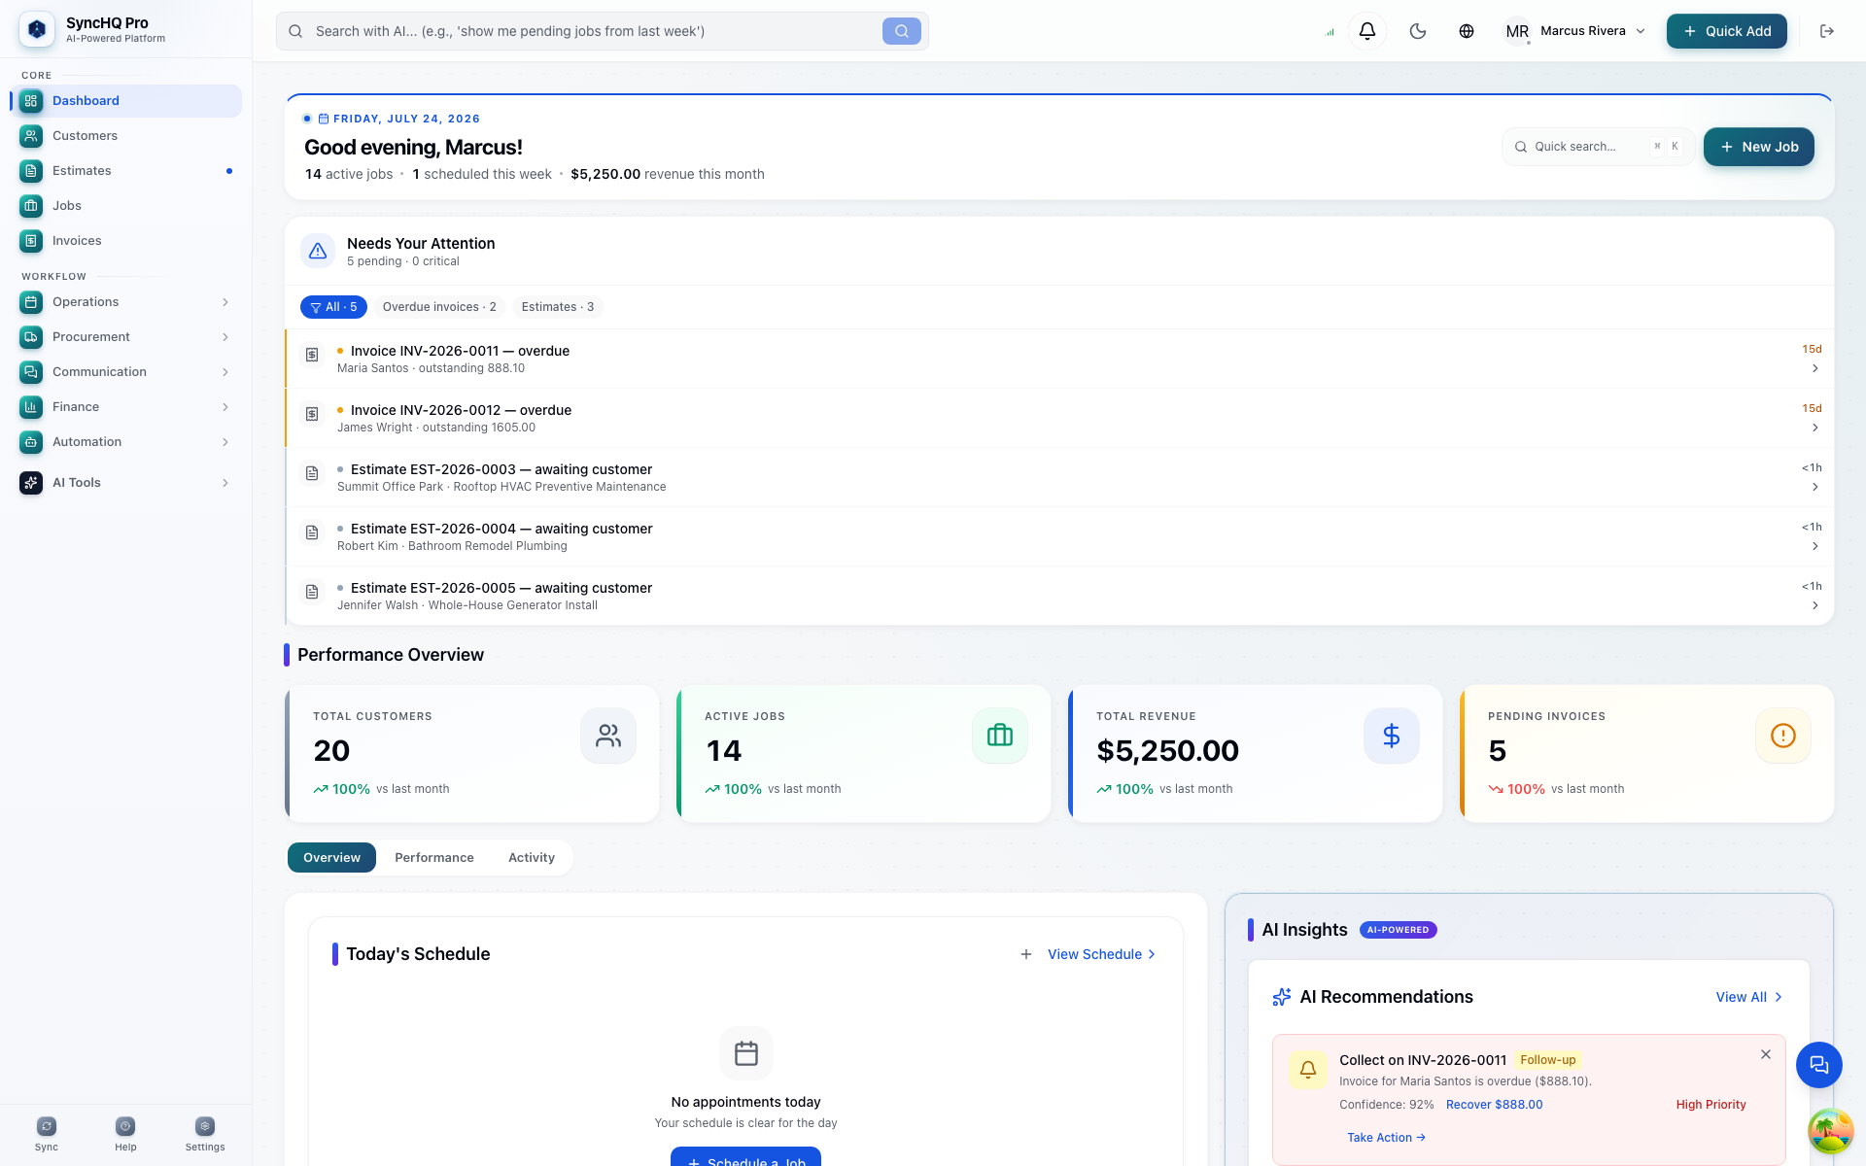This screenshot has height=1166, width=1866.
Task: Click the Needs Your Attention warning icon
Action: 318,252
